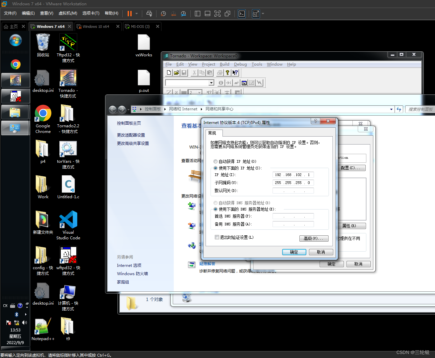Select the 自动获得 IP 地址 radio button
This screenshot has height=358, width=435.
click(216, 161)
